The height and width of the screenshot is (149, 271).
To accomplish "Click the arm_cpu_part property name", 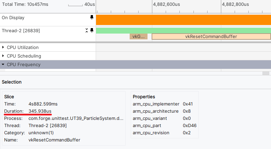I will (x=147, y=125).
